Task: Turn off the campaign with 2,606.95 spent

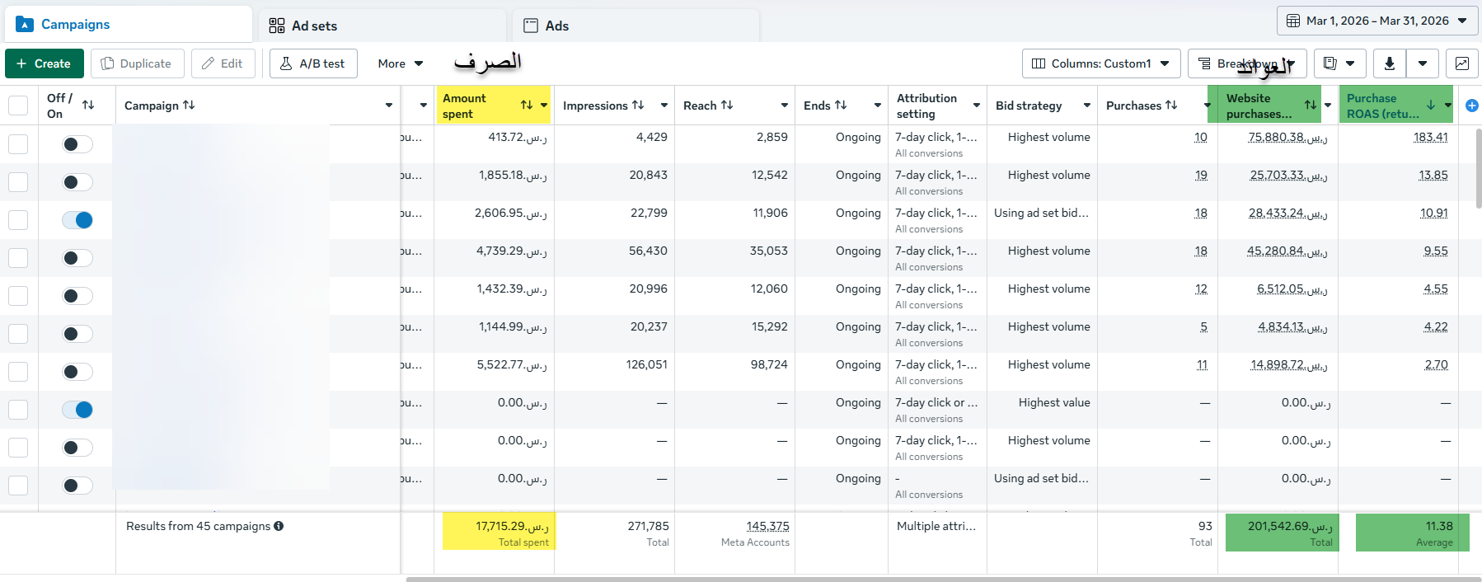Action: click(x=77, y=220)
